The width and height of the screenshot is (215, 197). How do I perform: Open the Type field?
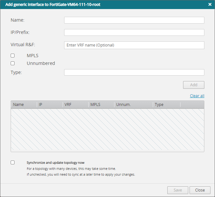134,72
